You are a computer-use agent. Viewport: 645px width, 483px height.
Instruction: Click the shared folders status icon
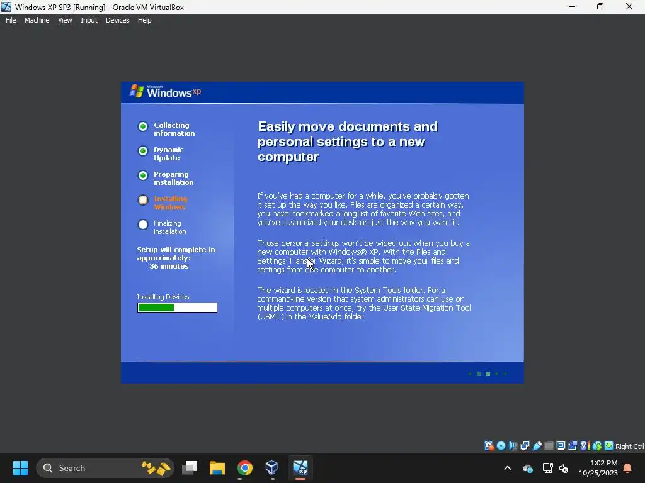549,446
